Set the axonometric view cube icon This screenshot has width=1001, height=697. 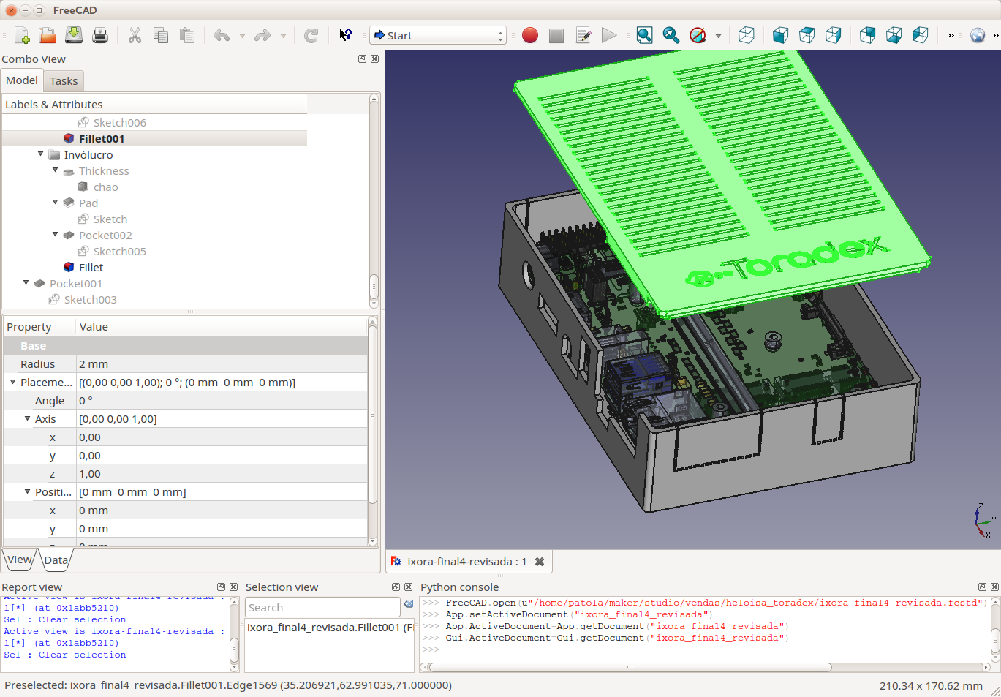[x=746, y=35]
